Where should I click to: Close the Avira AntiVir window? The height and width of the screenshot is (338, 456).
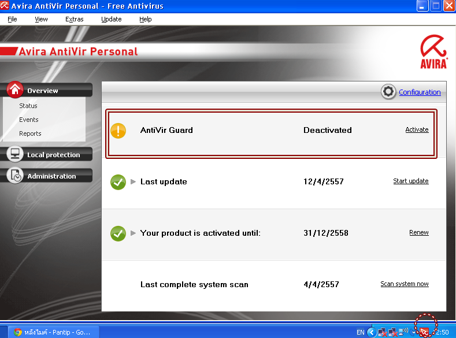click(x=448, y=6)
